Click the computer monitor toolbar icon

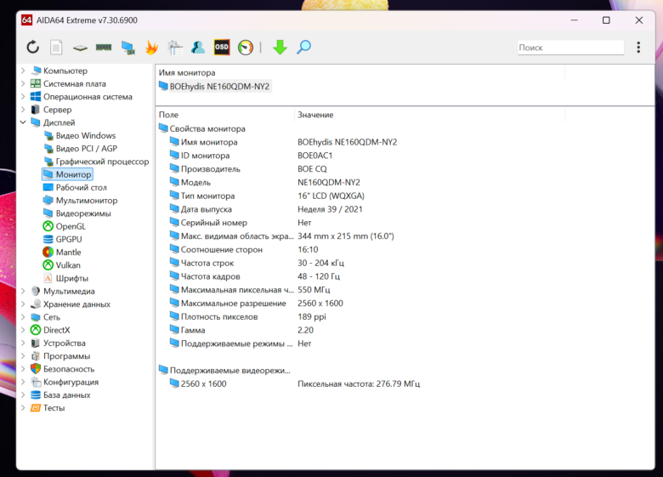coord(127,48)
